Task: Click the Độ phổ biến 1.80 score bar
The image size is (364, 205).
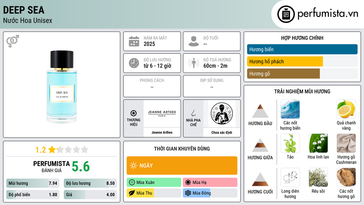Action: [33, 195]
